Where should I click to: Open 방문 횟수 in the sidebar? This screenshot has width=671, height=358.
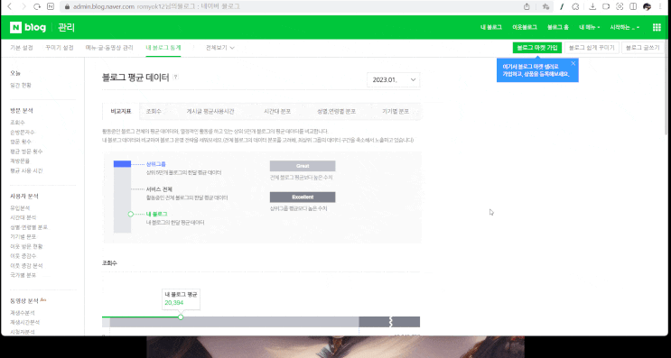[x=21, y=142]
